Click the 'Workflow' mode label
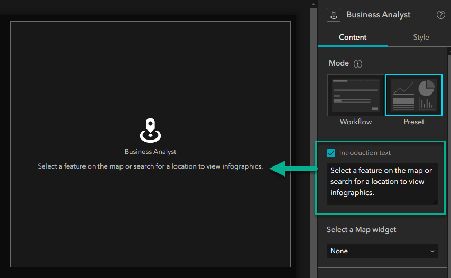The width and height of the screenshot is (451, 278). pyautogui.click(x=355, y=122)
